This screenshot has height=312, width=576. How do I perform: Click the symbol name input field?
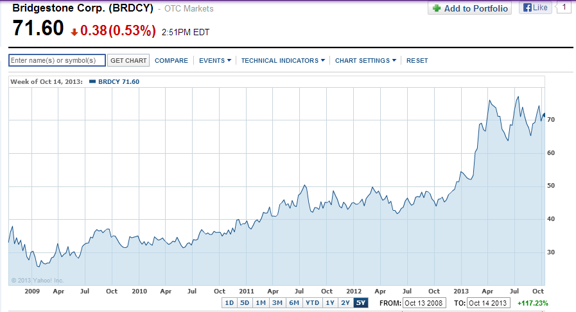click(x=57, y=60)
